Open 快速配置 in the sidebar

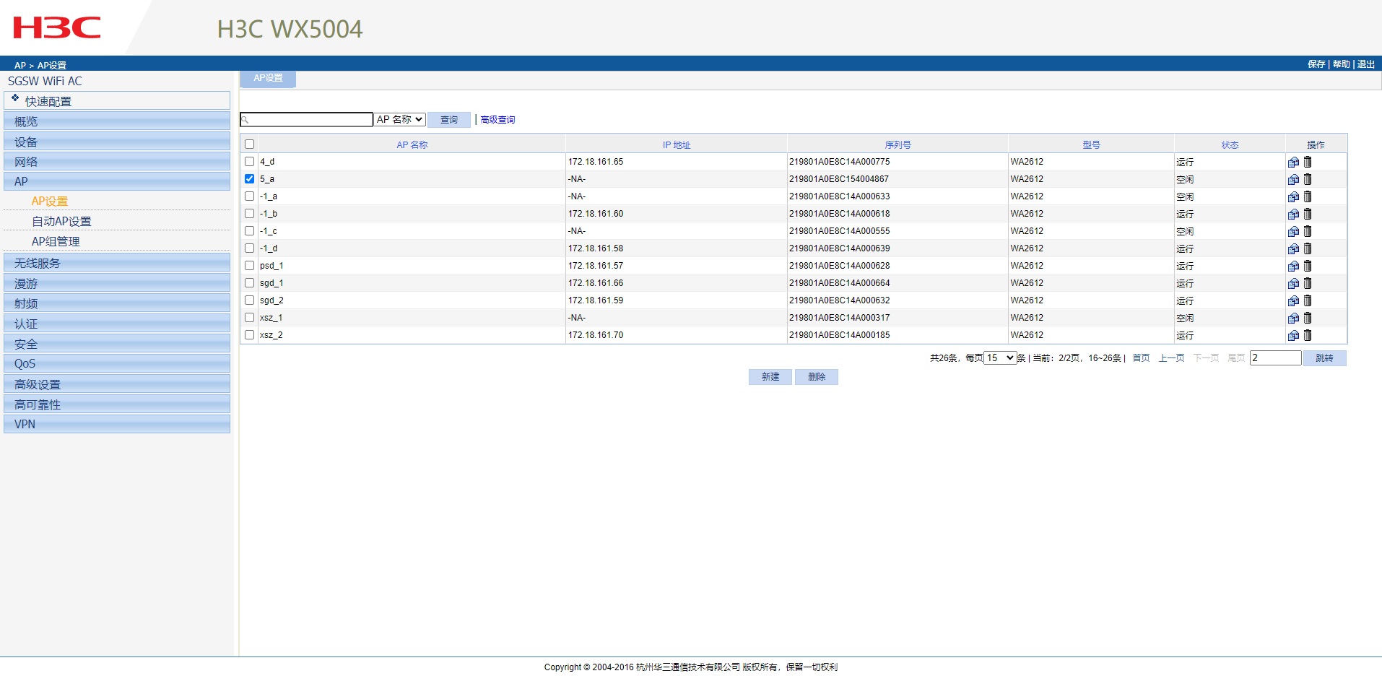click(117, 100)
